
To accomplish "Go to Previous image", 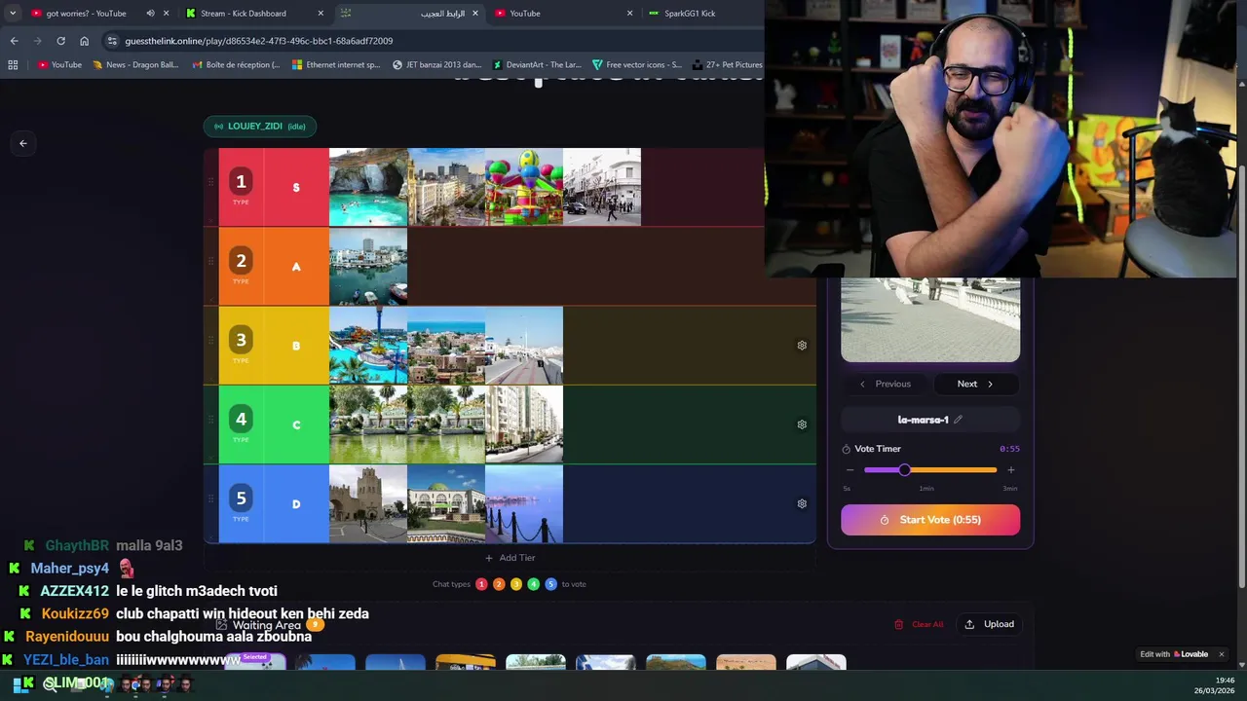I will (x=885, y=384).
